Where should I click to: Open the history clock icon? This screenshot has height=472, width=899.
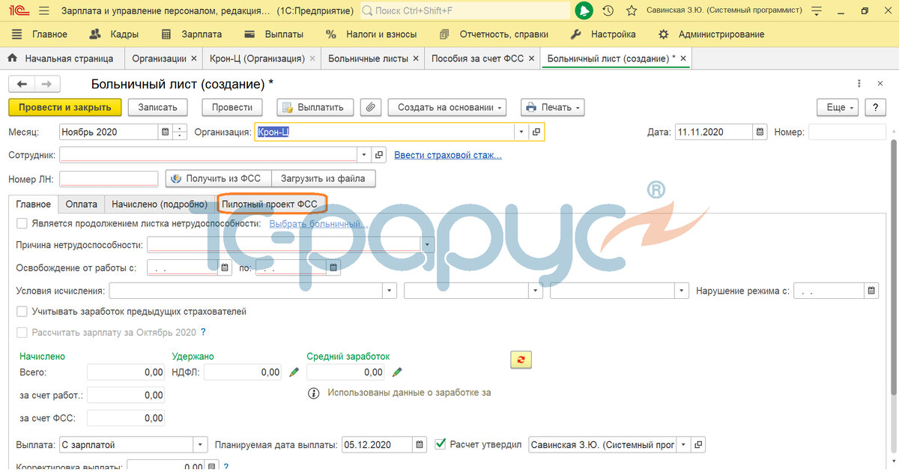click(608, 10)
